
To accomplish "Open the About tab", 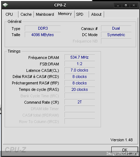I will [x=96, y=14].
